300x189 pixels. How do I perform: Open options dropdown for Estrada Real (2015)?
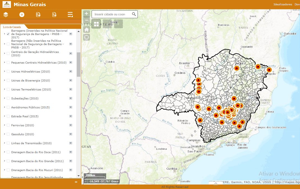[71, 116]
